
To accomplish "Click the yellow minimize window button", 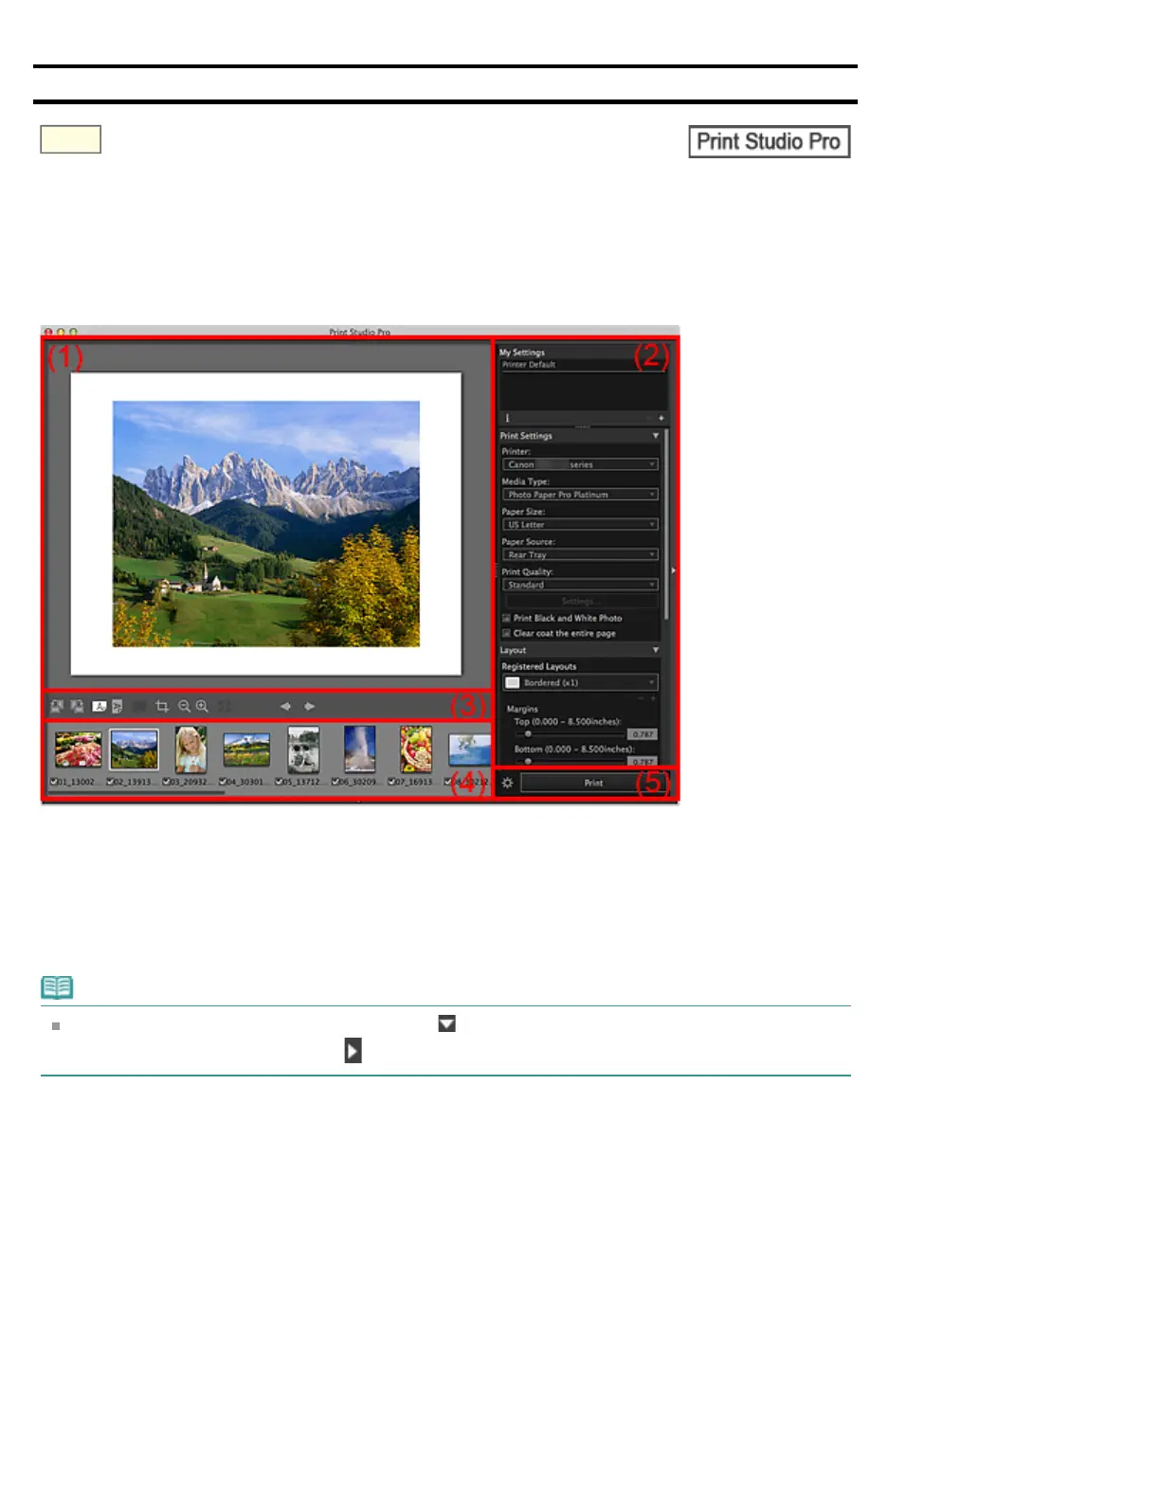I will tap(61, 332).
